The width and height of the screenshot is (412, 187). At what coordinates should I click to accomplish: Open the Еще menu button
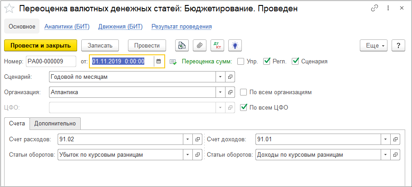click(373, 45)
